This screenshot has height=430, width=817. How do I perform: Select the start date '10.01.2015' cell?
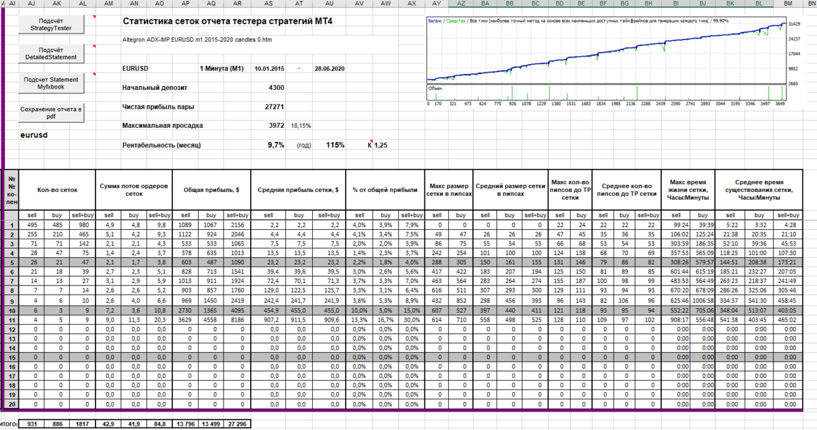pyautogui.click(x=269, y=68)
